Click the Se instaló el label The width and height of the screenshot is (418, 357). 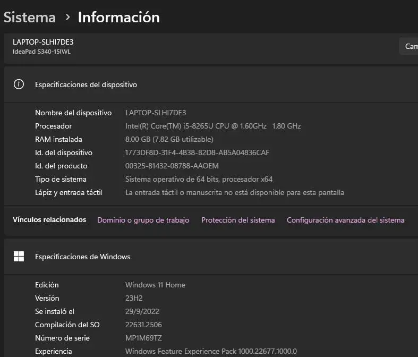pos(55,312)
